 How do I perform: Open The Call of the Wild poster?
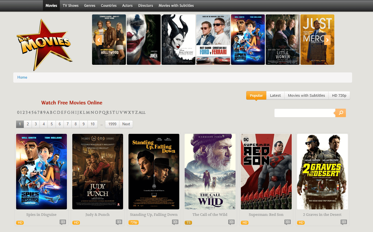coord(210,171)
